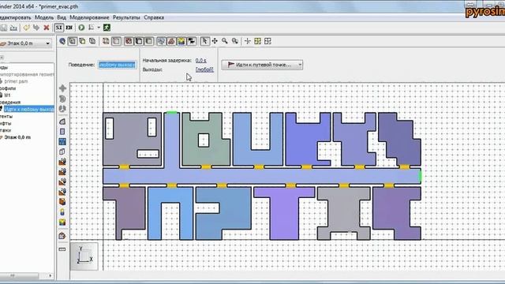The image size is (505, 284).
Task: Open the 'Вид' menu
Action: (x=62, y=17)
